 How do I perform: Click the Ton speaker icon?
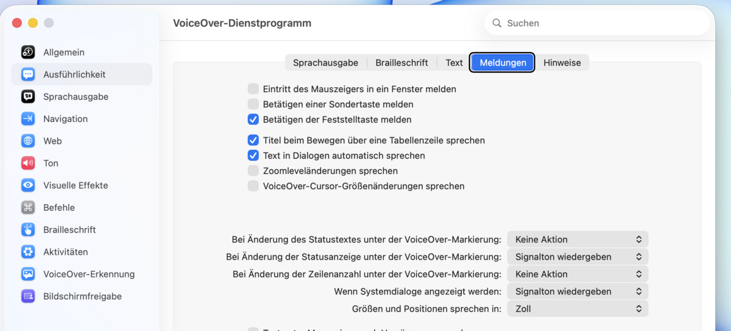[x=28, y=163]
